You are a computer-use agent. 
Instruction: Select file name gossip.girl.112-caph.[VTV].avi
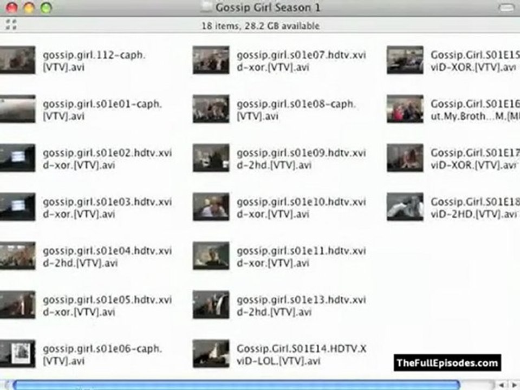pyautogui.click(x=94, y=61)
